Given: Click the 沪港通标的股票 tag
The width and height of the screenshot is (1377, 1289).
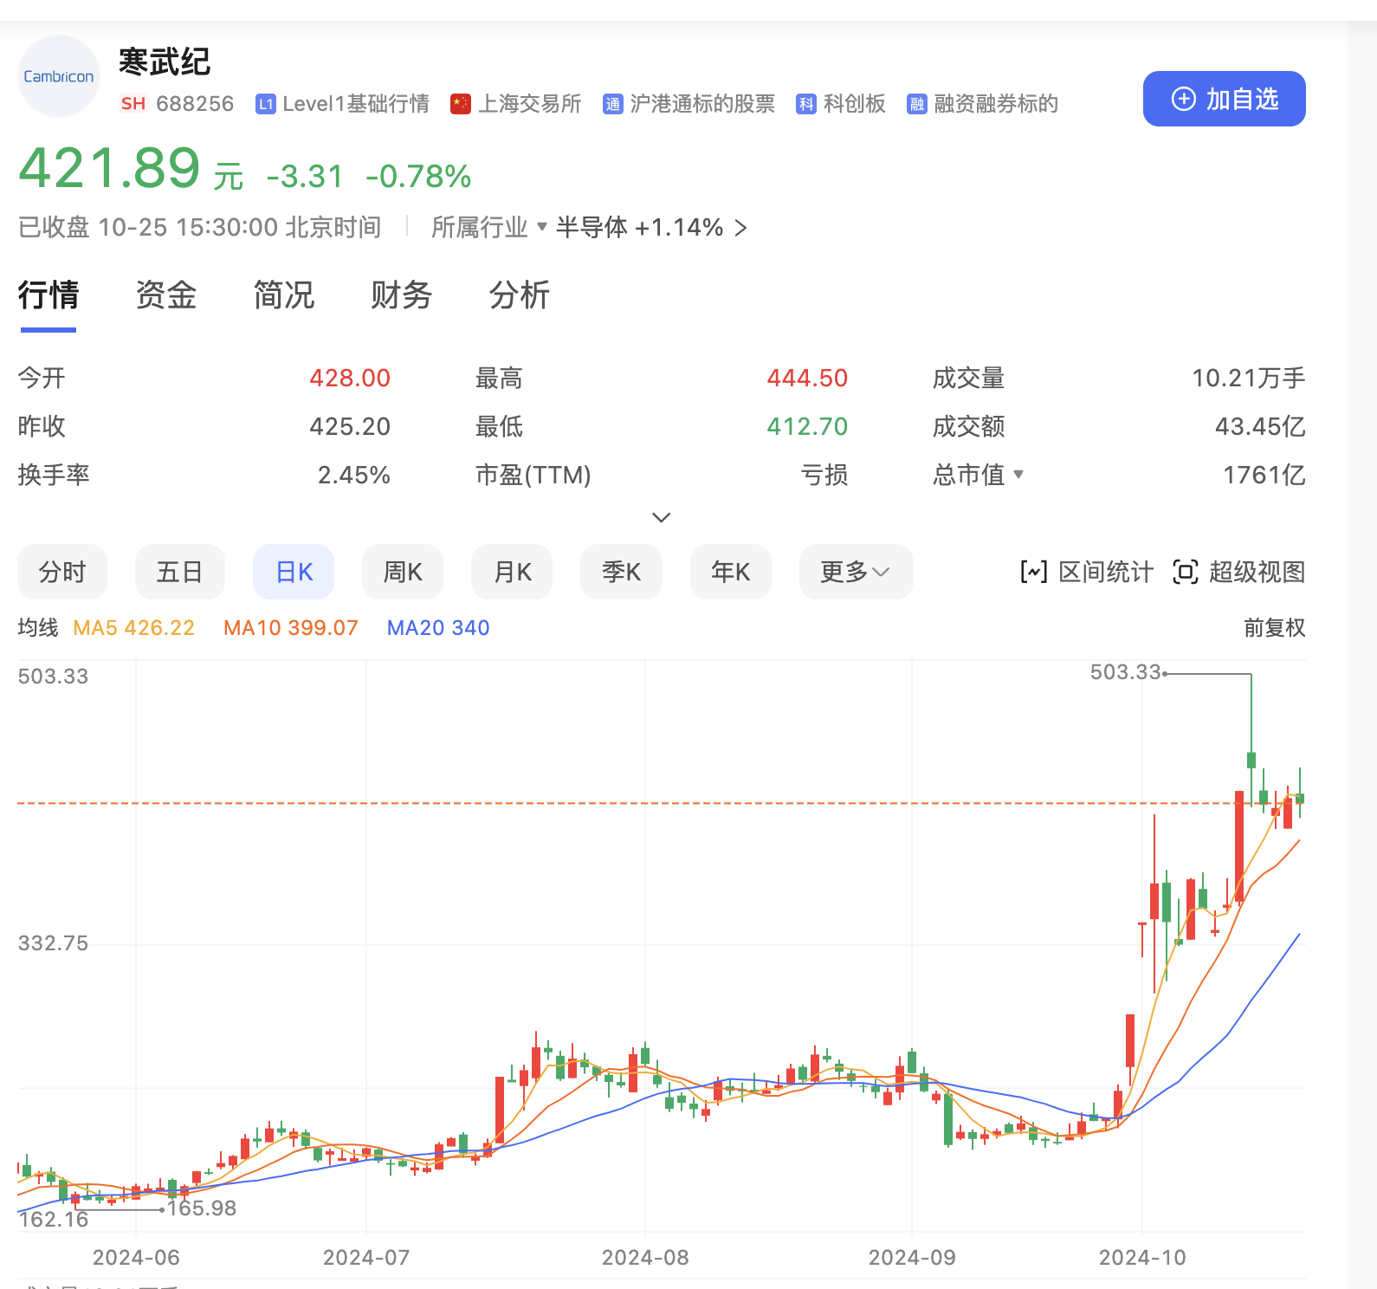Looking at the screenshot, I should point(702,104).
